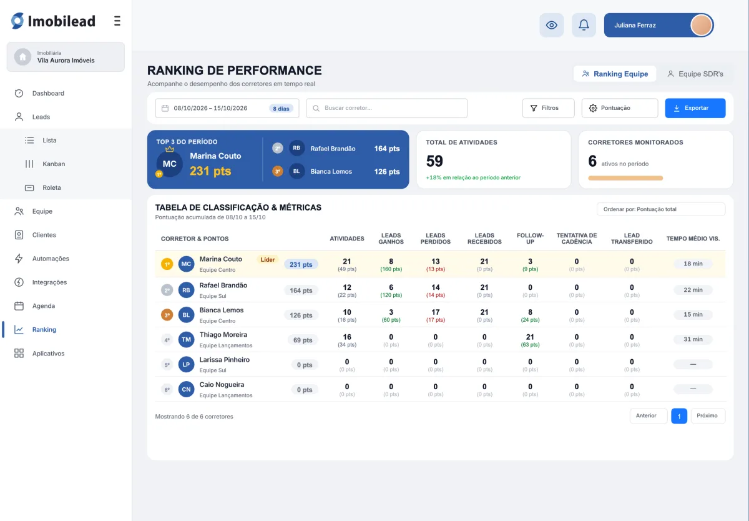Click the Automações lightning icon
The image size is (749, 521).
19,259
